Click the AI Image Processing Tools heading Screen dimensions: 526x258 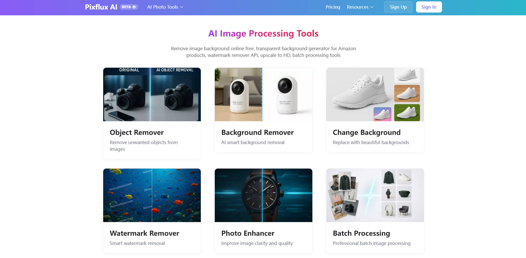(x=263, y=33)
